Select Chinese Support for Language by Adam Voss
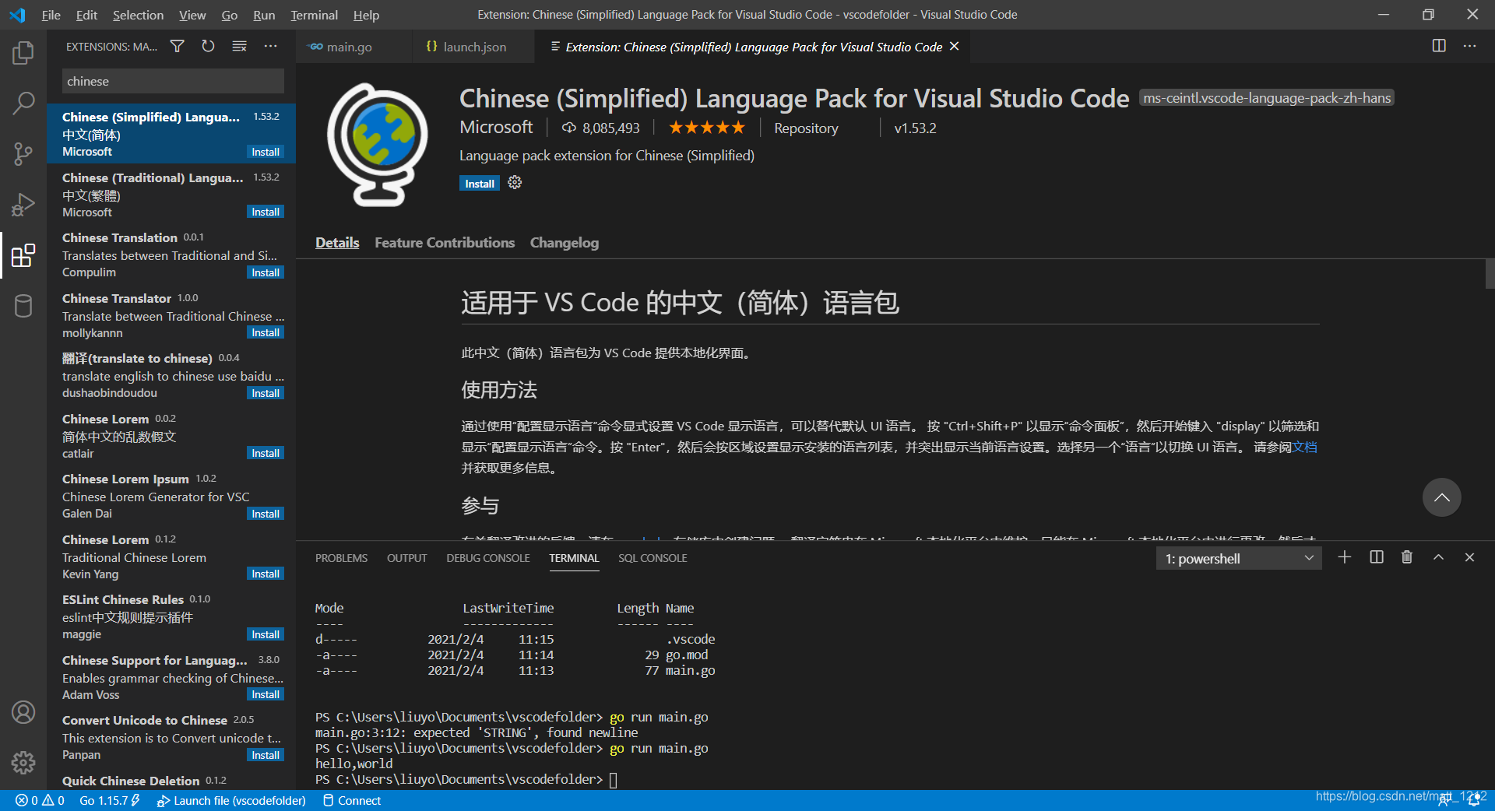Viewport: 1495px width, 811px height. [x=171, y=677]
